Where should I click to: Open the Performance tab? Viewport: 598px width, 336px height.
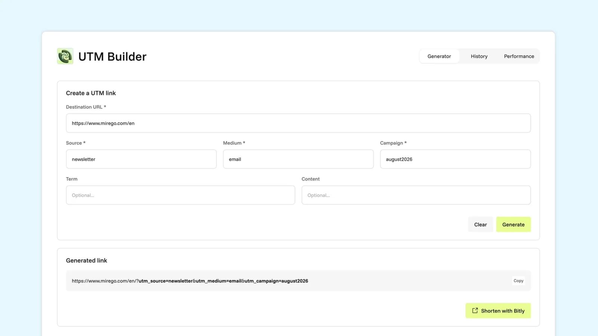[x=519, y=56]
